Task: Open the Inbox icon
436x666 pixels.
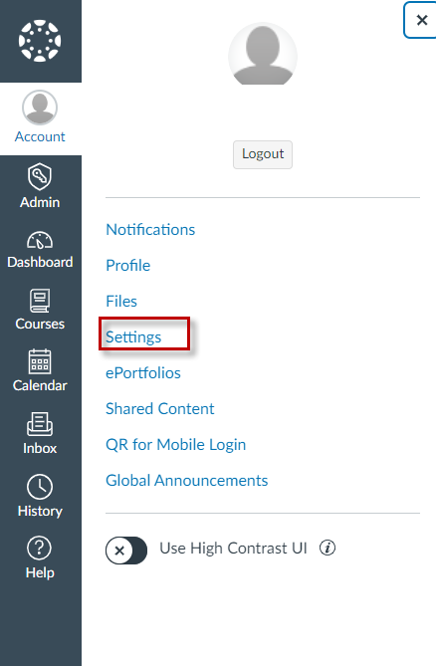Action: pos(40,424)
